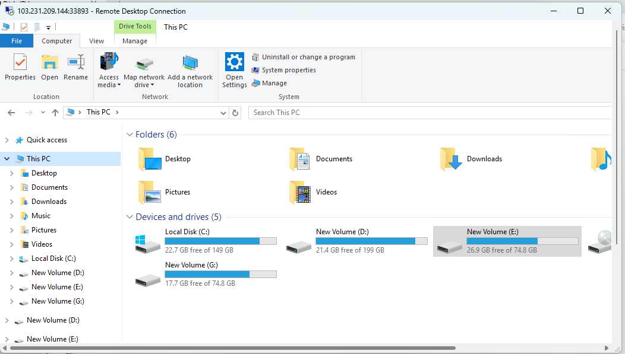Refresh the This PC view
The width and height of the screenshot is (625, 354).
[x=235, y=113]
